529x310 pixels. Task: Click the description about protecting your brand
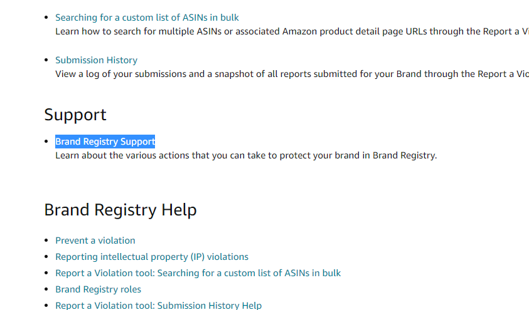tap(245, 155)
